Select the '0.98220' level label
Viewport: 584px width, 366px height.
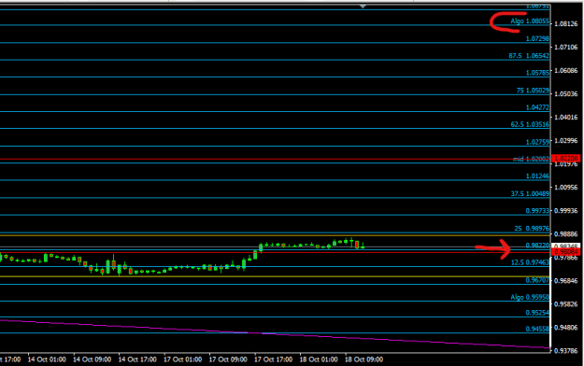coord(537,246)
